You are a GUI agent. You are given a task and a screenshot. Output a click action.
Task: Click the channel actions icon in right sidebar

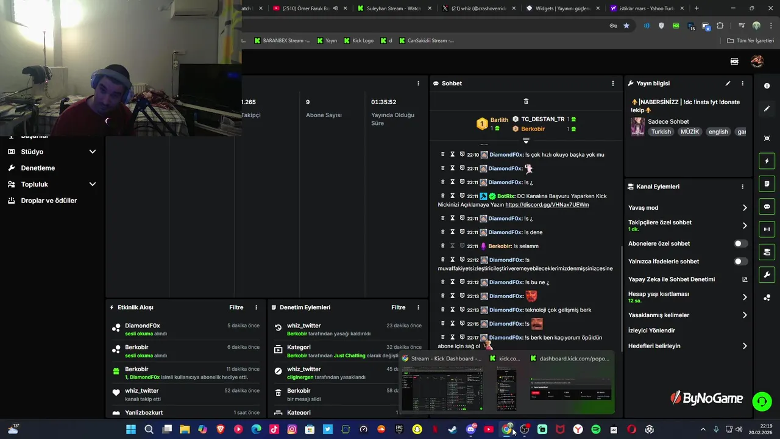point(767,252)
